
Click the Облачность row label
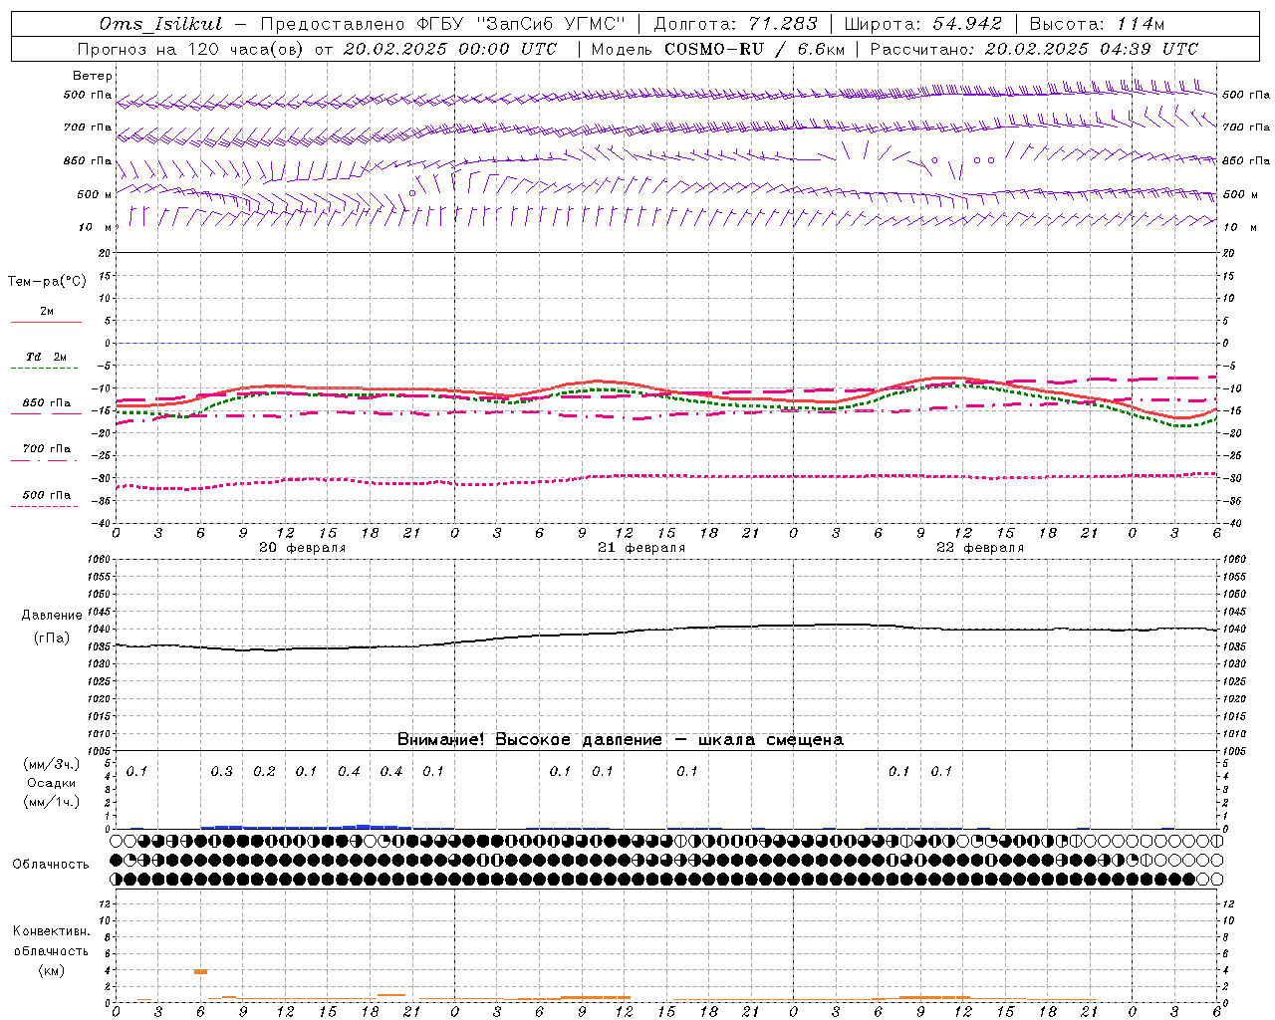point(51,865)
